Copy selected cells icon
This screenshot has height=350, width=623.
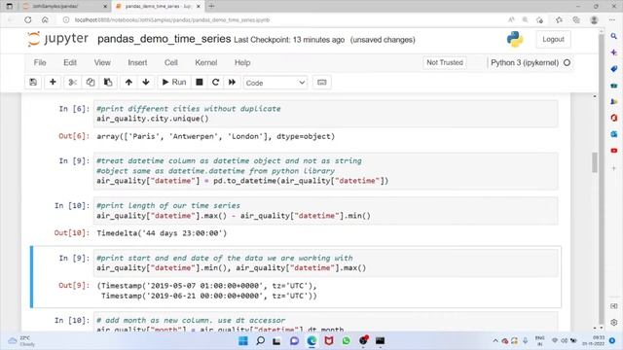[x=91, y=82]
